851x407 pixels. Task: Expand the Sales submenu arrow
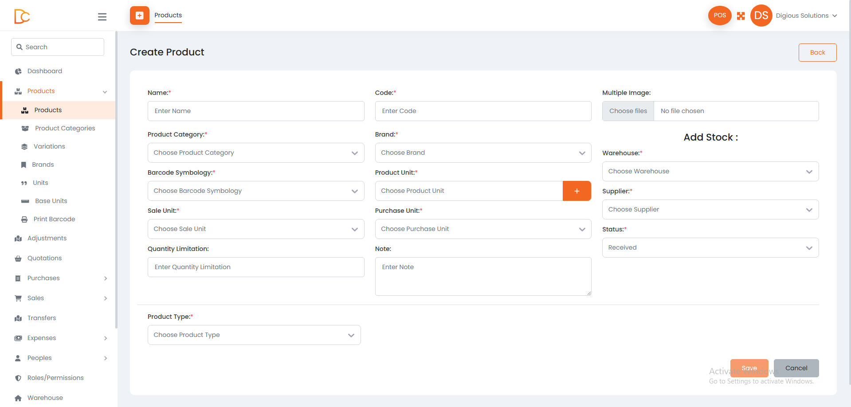[106, 298]
